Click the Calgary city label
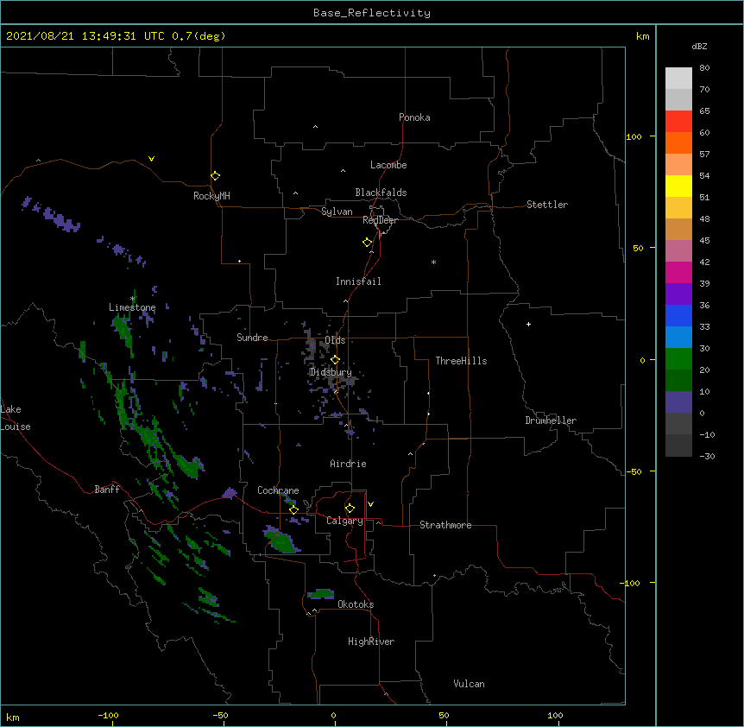Screen dimensions: 744x727 [x=344, y=521]
